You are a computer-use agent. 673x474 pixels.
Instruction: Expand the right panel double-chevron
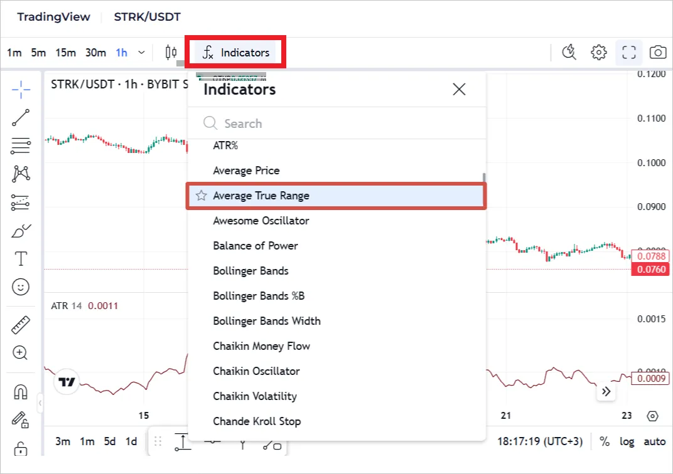(x=606, y=392)
